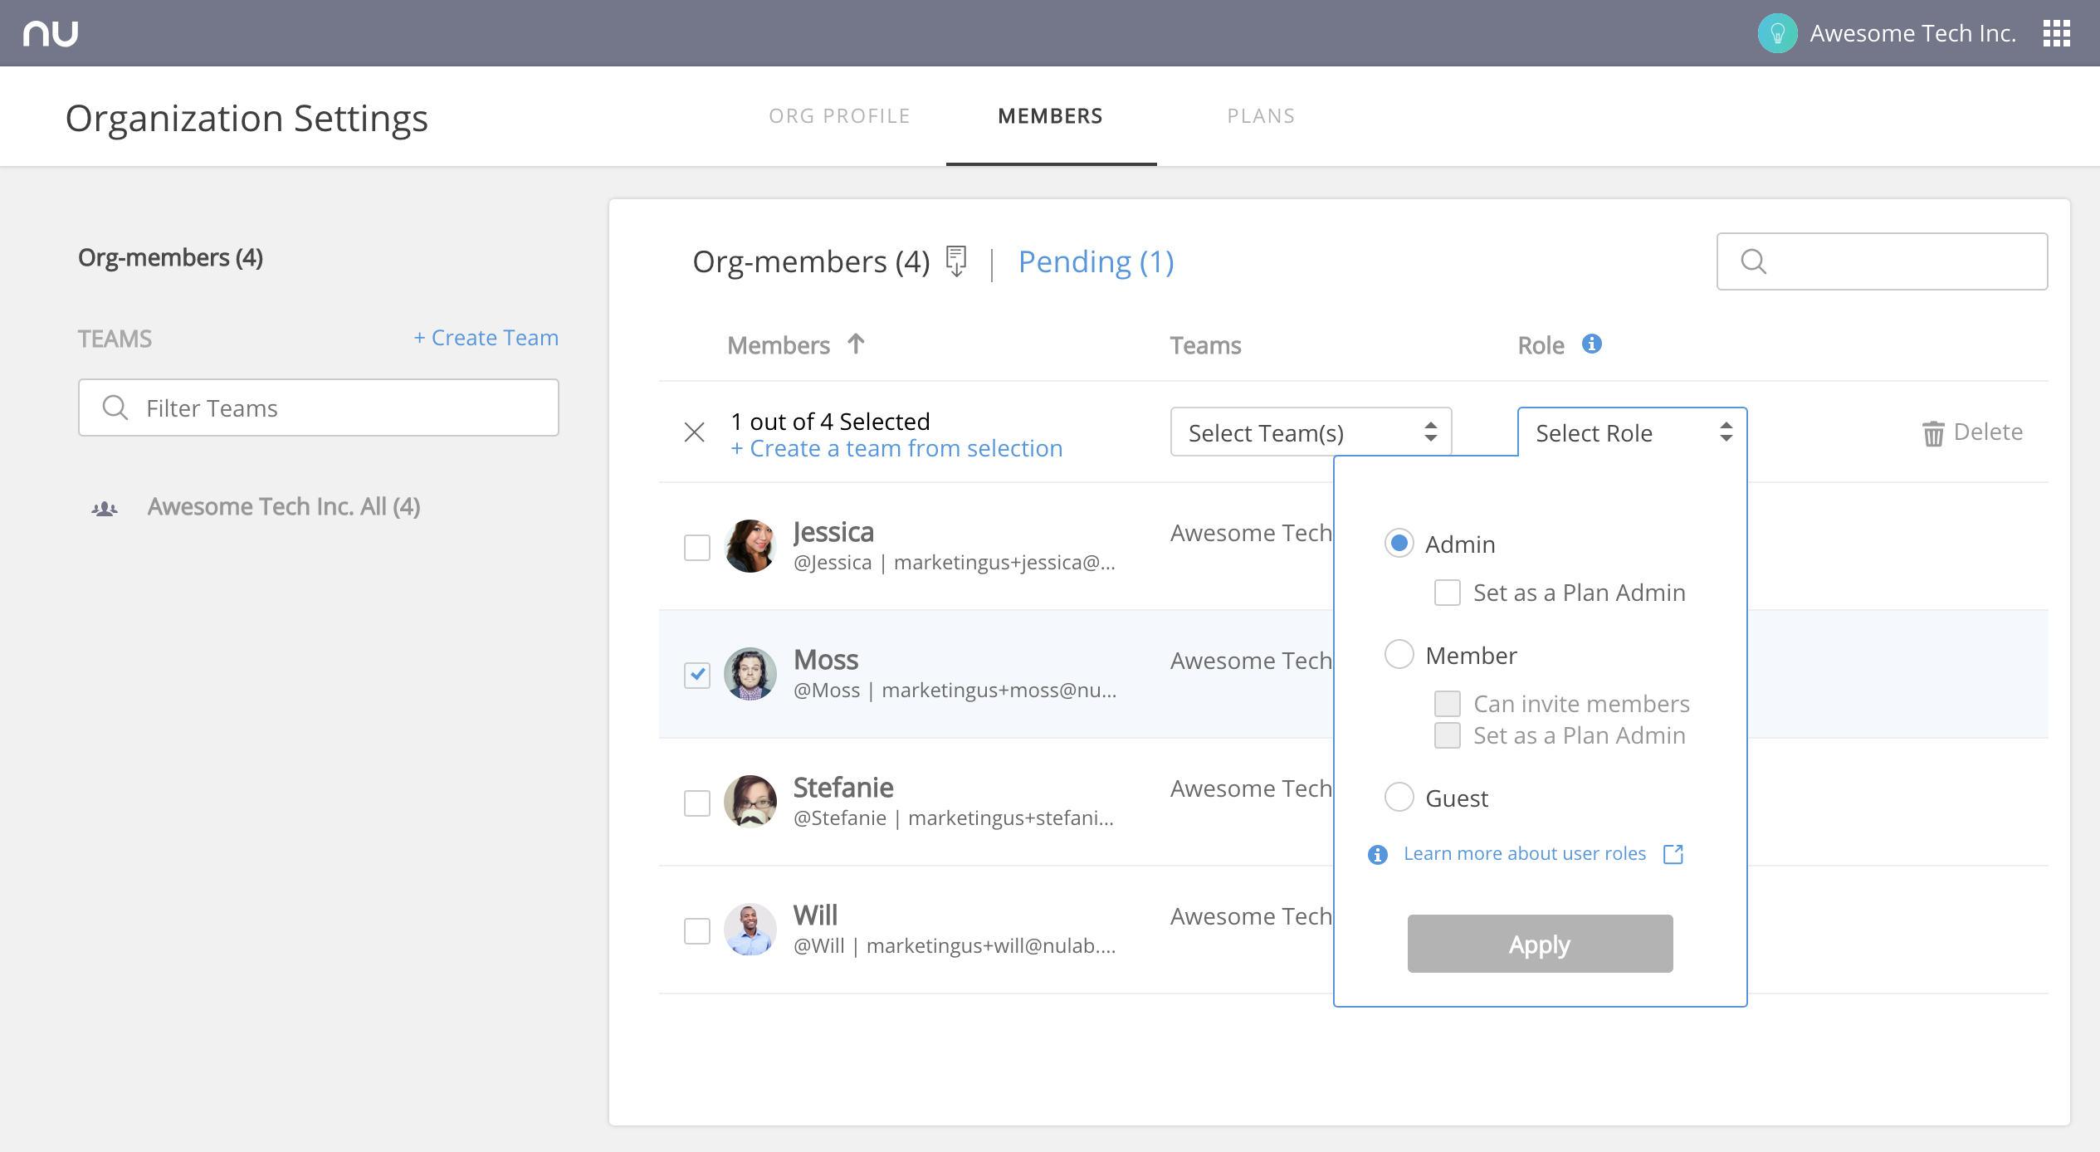Click the Apply button
The image size is (2100, 1152).
tap(1540, 944)
